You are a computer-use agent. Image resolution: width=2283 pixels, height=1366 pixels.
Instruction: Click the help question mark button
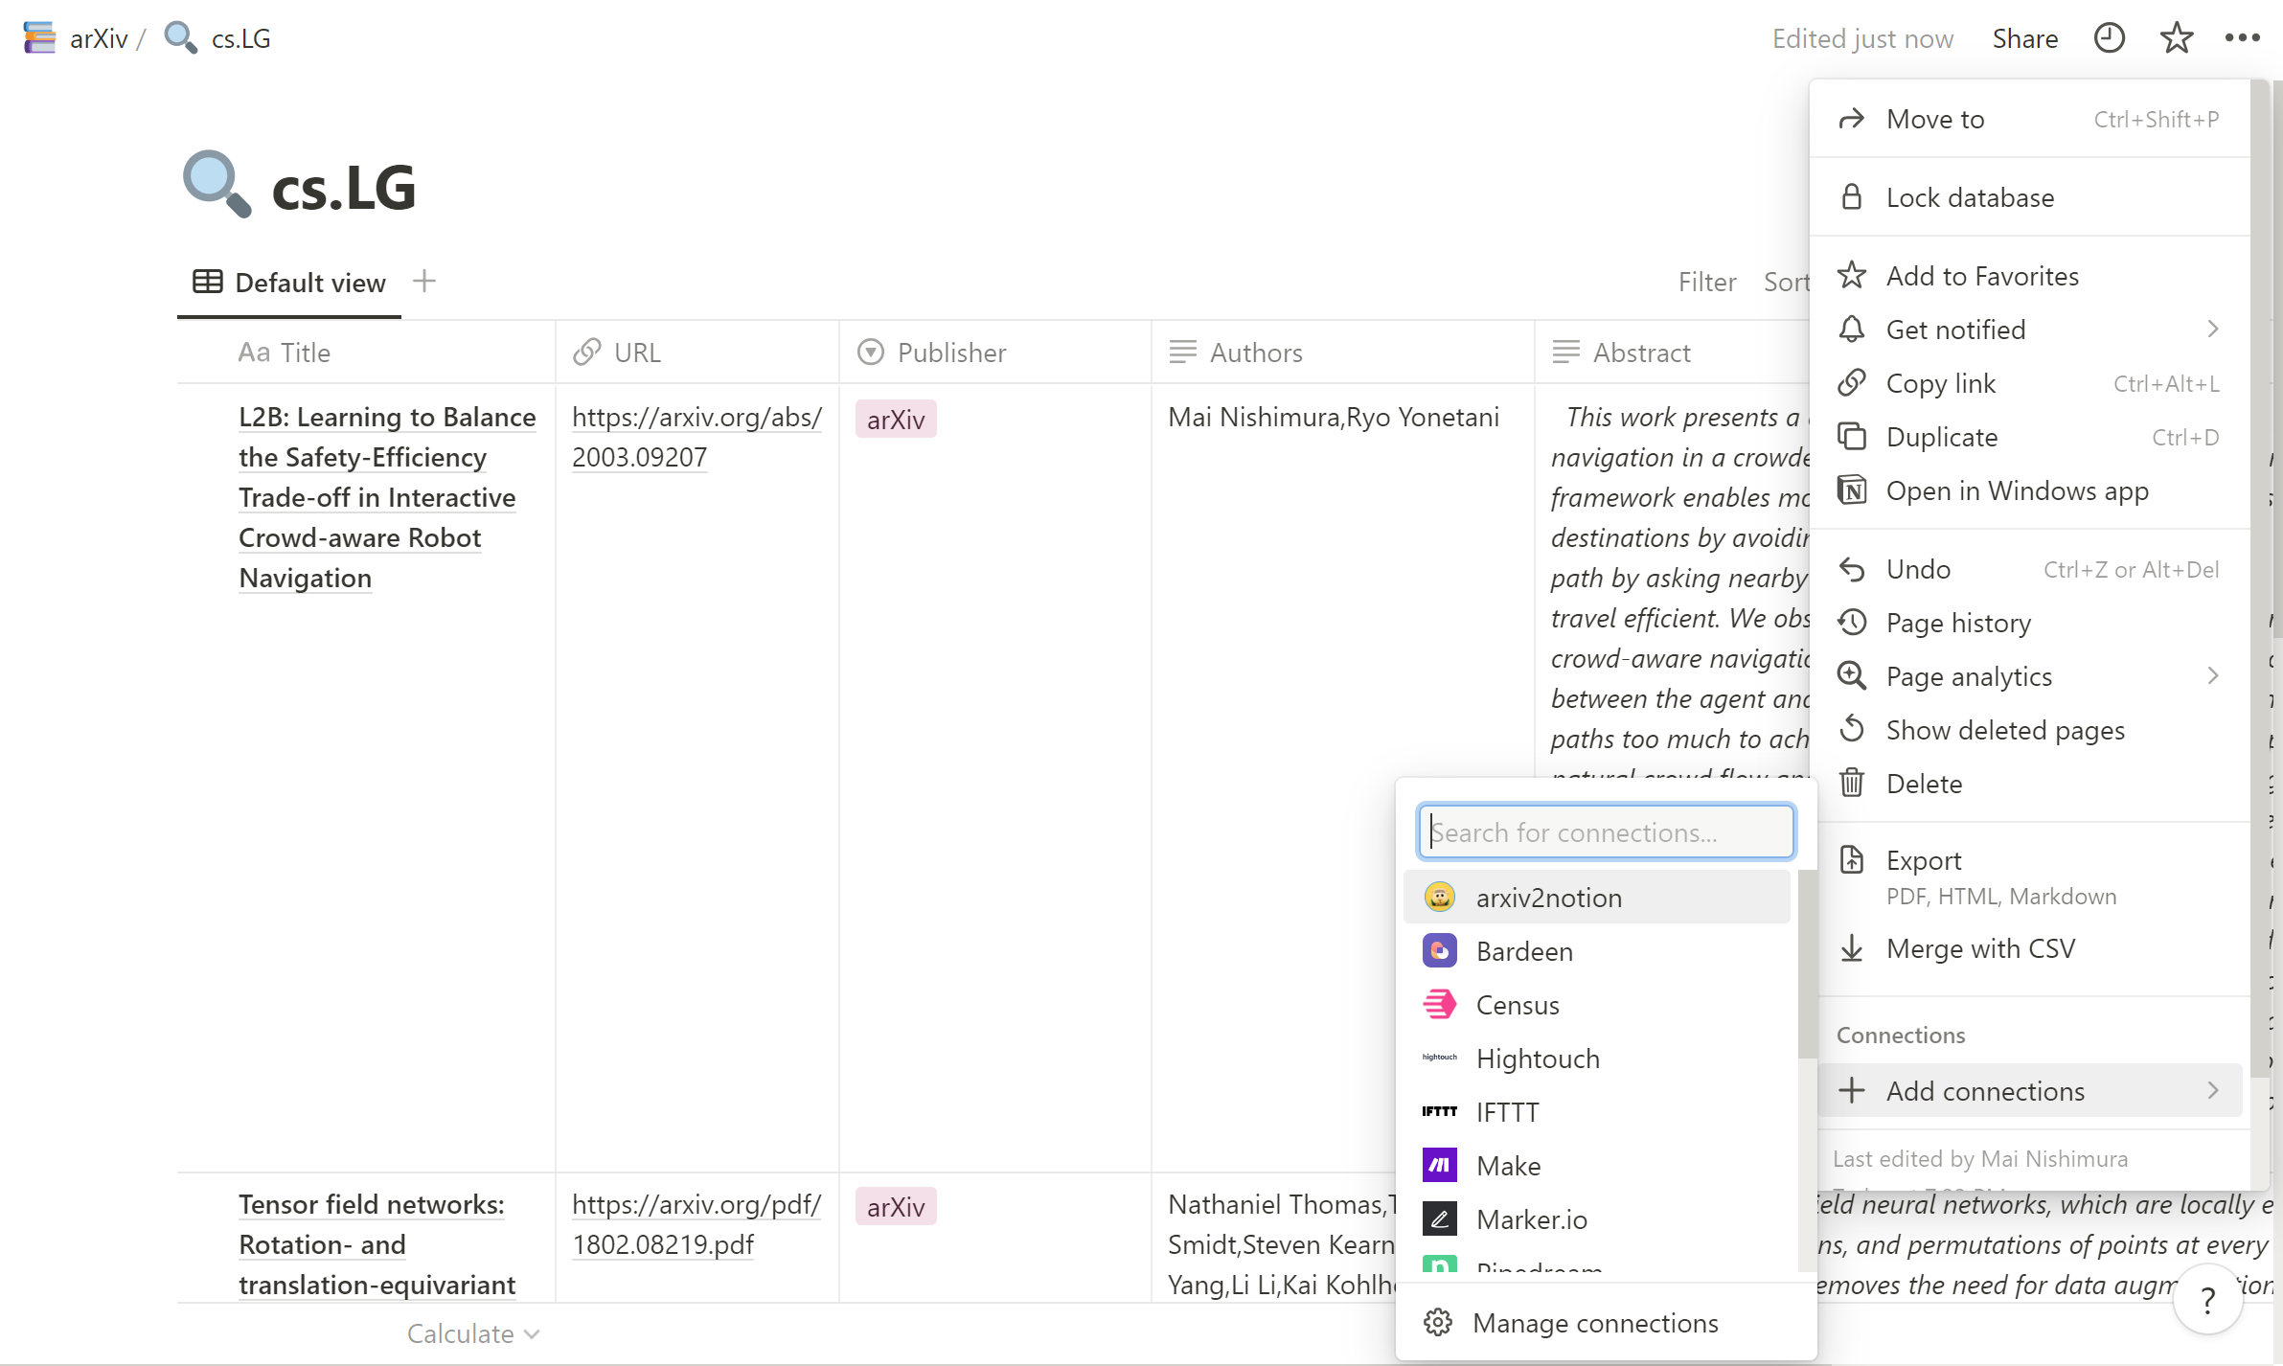[x=2207, y=1300]
